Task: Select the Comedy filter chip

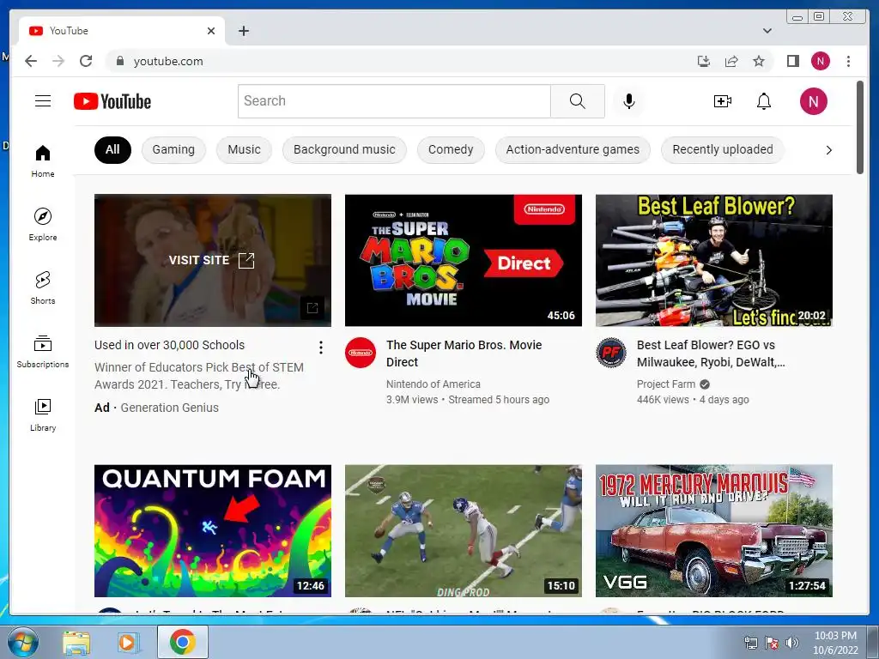Action: point(451,149)
